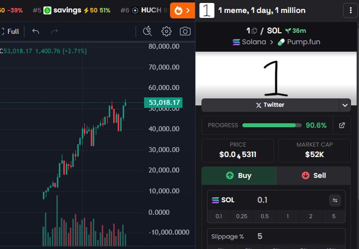Click the green savings token logo icon
The image size is (359, 249).
tap(47, 10)
